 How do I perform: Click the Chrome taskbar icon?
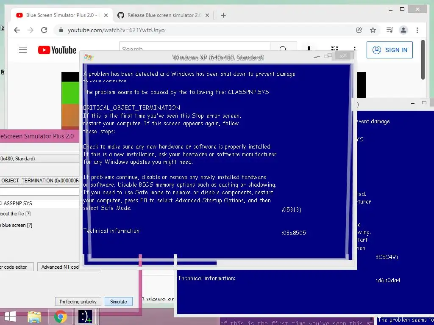[60, 317]
